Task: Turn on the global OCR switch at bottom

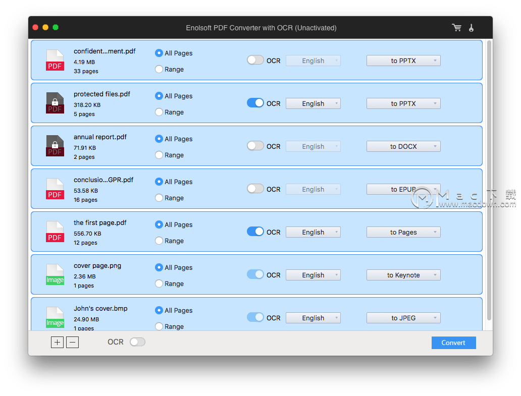Action: click(x=137, y=342)
